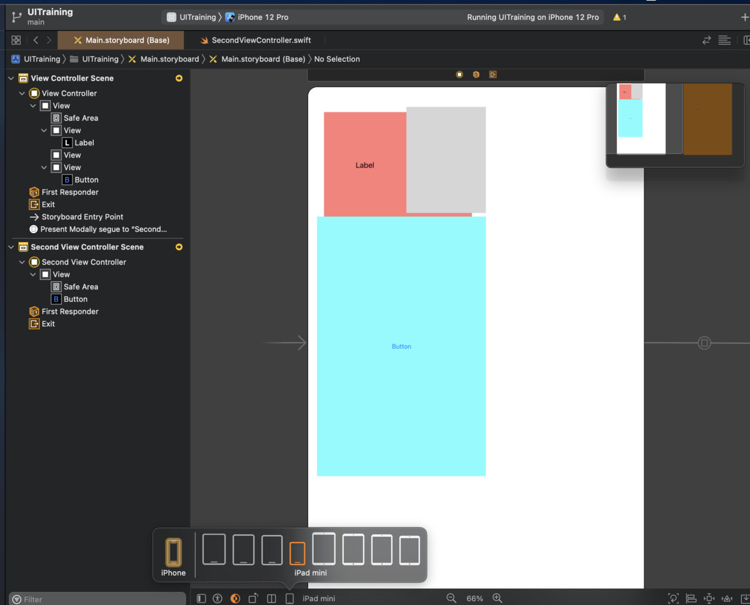This screenshot has width=750, height=605.
Task: Go back in editor history
Action: [x=36, y=40]
